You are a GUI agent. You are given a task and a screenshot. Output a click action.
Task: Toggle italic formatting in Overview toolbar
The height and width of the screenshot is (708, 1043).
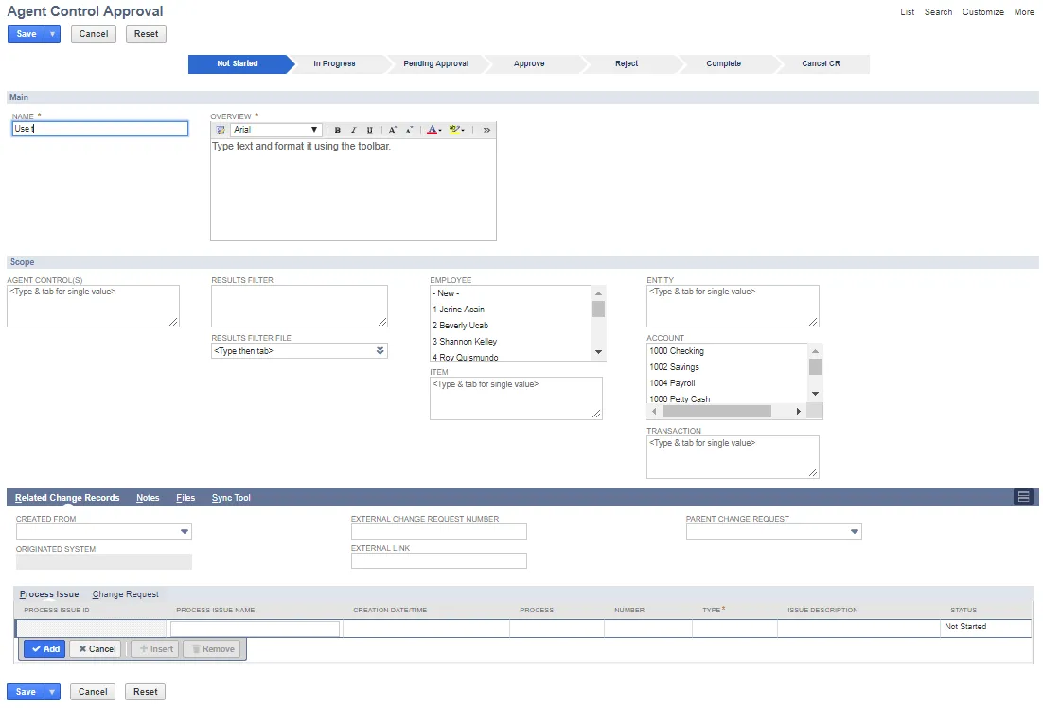(353, 130)
